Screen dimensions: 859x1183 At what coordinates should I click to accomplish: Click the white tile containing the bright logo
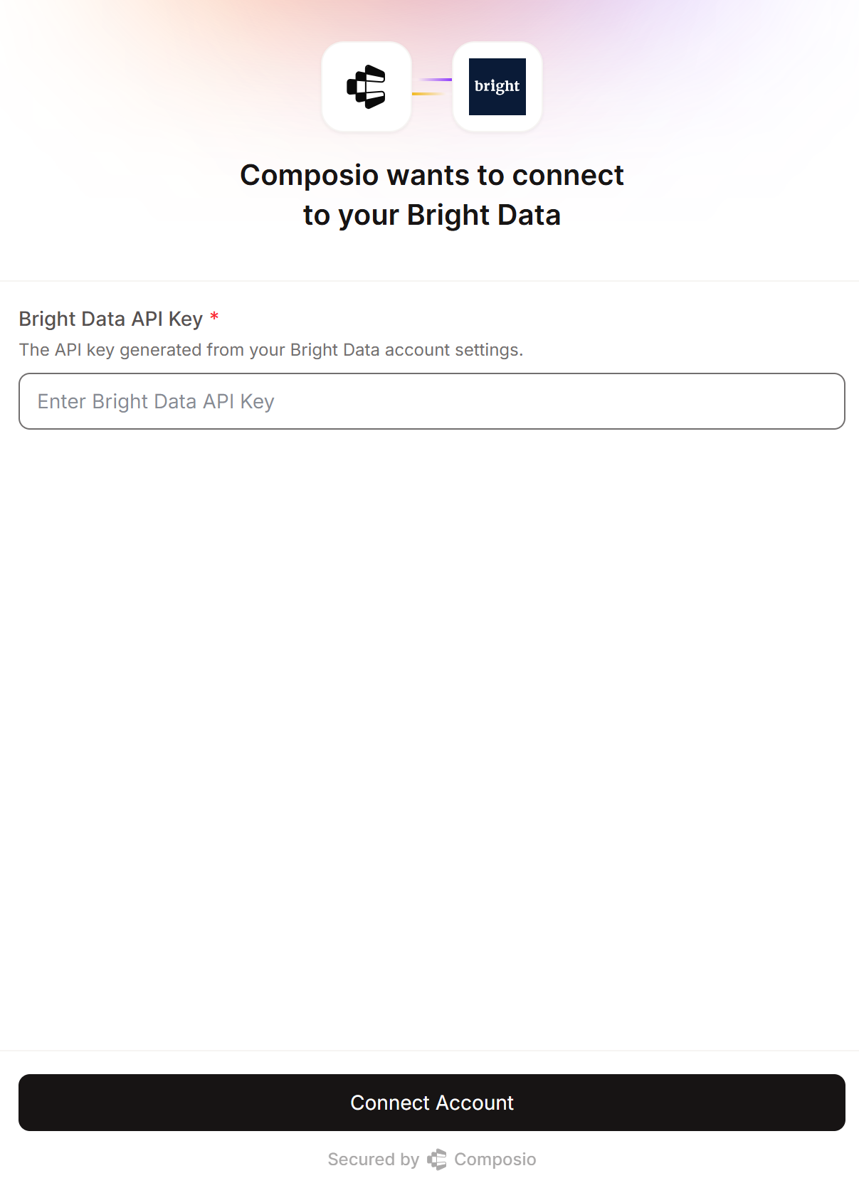pyautogui.click(x=497, y=86)
